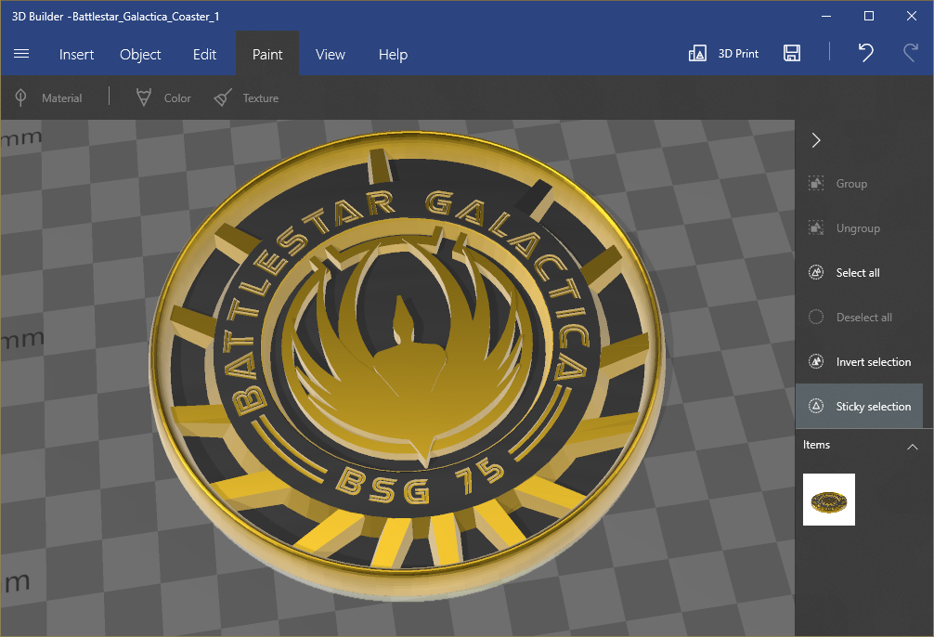
Task: Click the 3D Print icon
Action: (697, 54)
